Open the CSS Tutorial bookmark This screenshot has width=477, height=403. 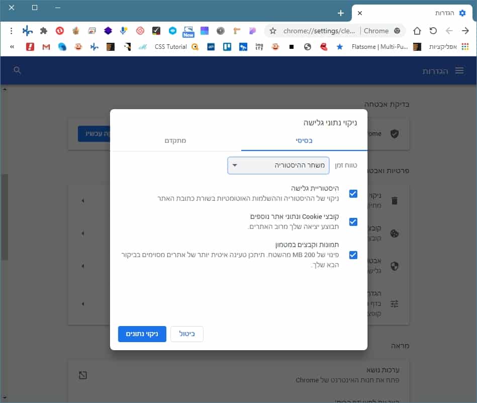click(x=169, y=46)
